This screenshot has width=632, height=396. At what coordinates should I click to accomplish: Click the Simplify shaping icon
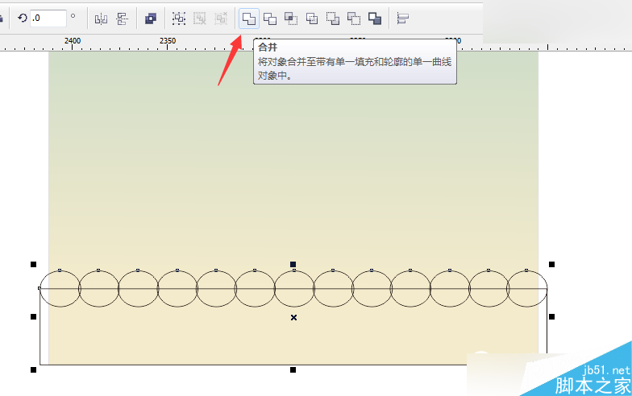[311, 19]
